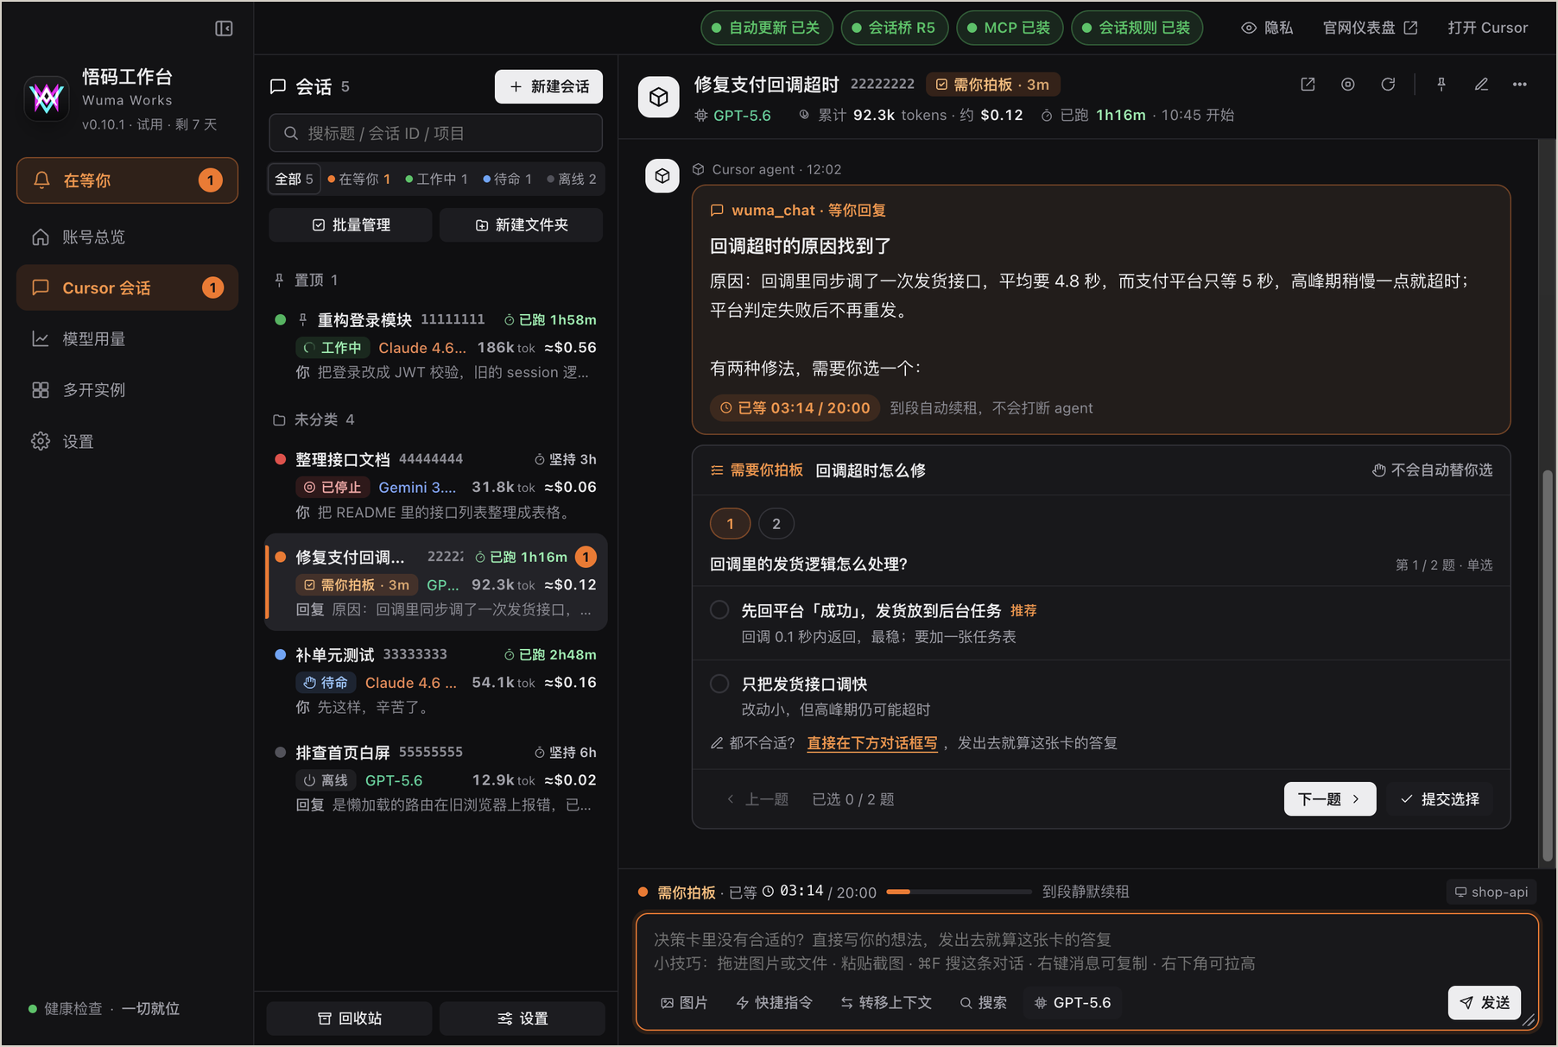This screenshot has width=1558, height=1047.
Task: Go to 账号总览 page
Action: tap(127, 237)
